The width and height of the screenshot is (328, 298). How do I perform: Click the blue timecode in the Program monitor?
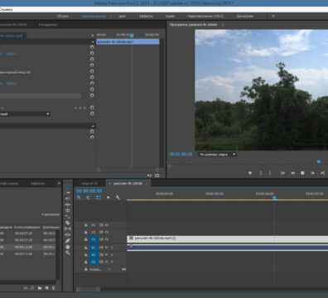(x=181, y=154)
